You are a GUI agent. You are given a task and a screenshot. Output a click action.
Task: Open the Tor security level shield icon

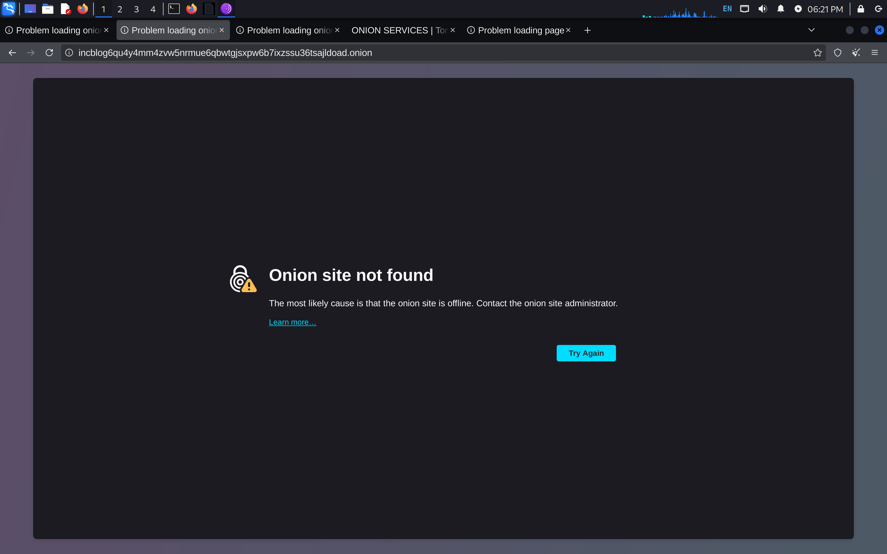837,52
